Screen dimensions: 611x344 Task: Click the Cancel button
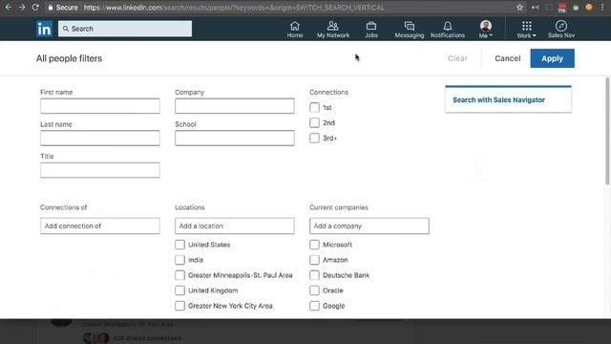click(x=507, y=58)
